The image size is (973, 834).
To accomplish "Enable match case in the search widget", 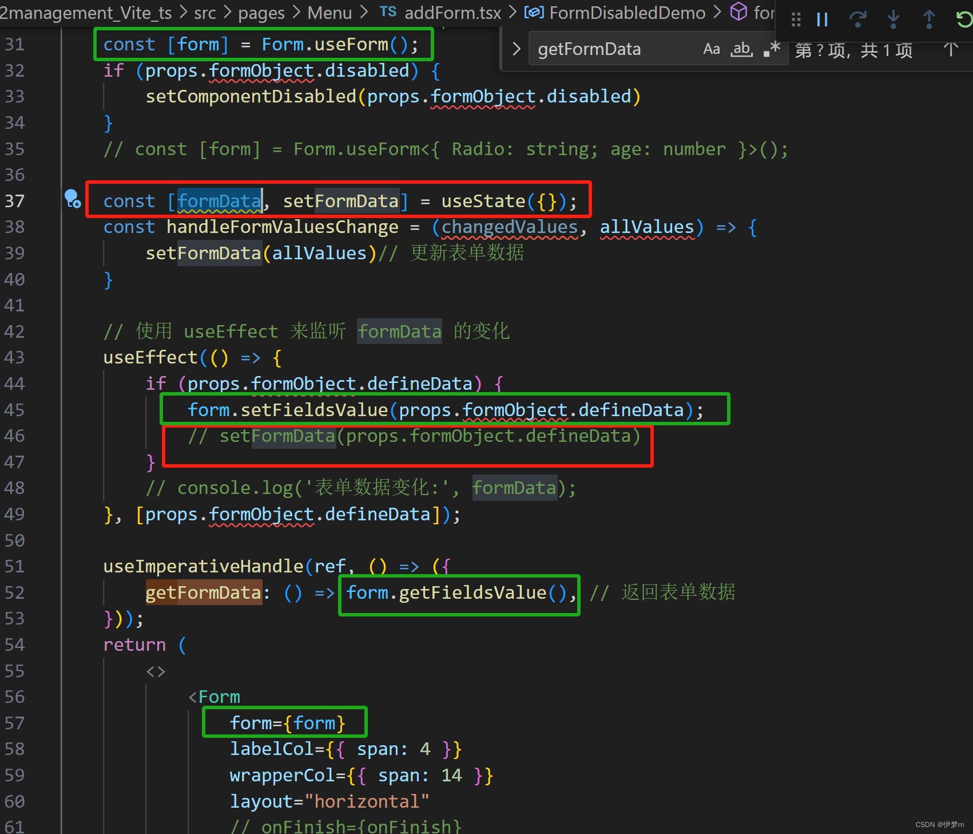I will 712,49.
